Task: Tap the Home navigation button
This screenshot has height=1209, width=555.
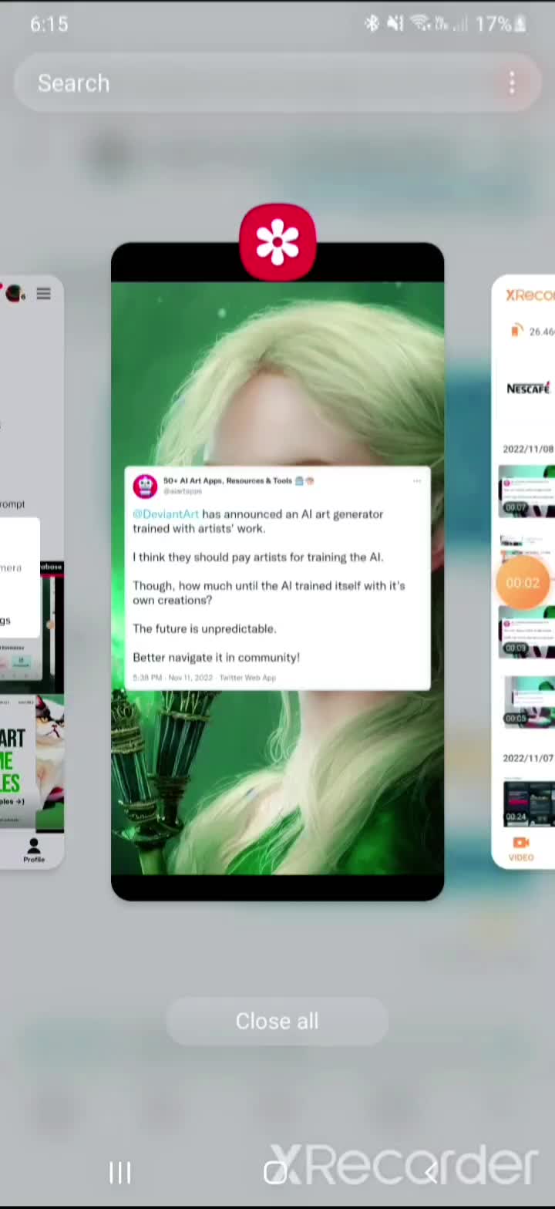Action: click(x=275, y=1173)
